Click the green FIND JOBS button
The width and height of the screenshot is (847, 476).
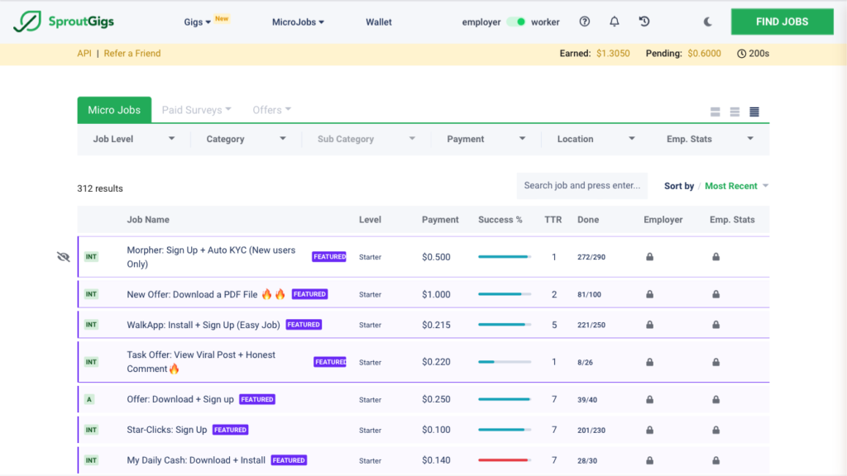(x=782, y=21)
